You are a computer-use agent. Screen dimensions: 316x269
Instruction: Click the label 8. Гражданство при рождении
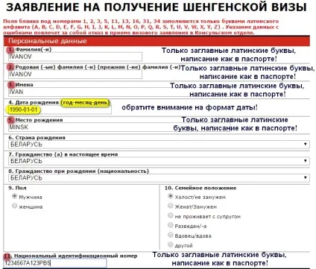click(x=78, y=171)
